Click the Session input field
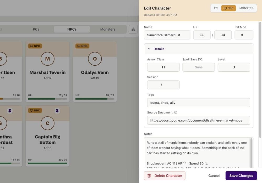Viewport: 262px width, 183px height. [x=163, y=85]
